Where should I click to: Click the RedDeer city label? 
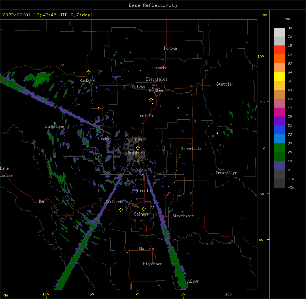coord(156,91)
